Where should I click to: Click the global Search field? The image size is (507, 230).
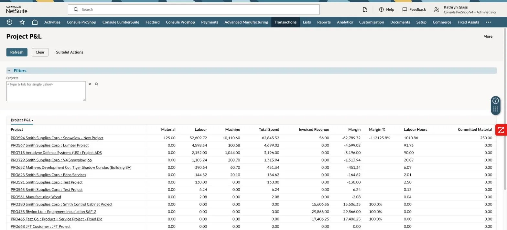pyautogui.click(x=194, y=10)
